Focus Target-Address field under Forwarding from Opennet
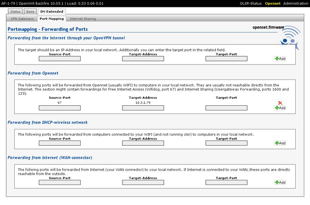The image size is (310, 205). 143,108
